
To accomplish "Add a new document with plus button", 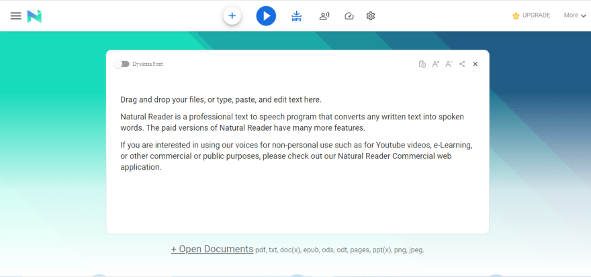I will coord(232,16).
